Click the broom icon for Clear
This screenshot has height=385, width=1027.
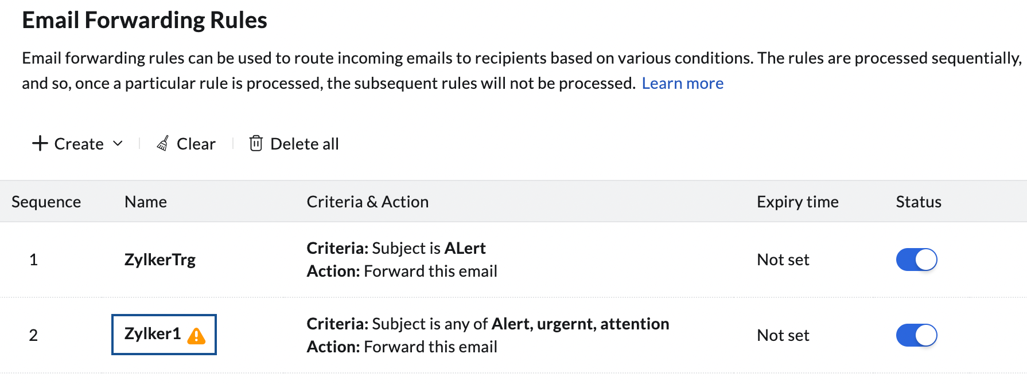[163, 143]
